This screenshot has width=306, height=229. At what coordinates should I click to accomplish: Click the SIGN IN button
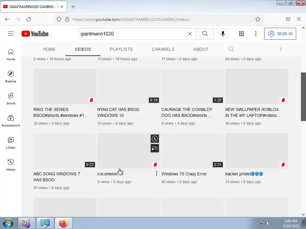point(280,34)
